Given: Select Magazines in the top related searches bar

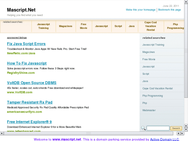Looking at the screenshot, I should 66,26.
